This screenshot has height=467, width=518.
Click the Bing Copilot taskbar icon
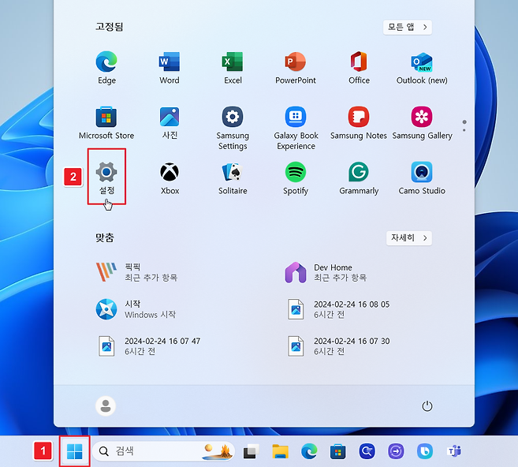coord(425,451)
